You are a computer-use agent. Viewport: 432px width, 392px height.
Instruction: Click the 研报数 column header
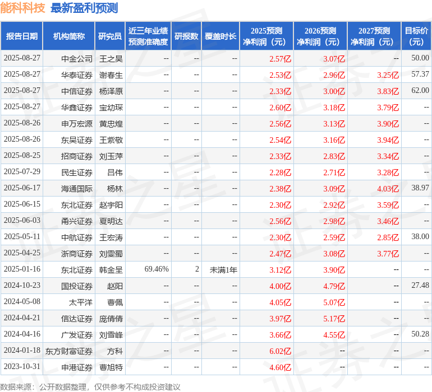(186, 36)
